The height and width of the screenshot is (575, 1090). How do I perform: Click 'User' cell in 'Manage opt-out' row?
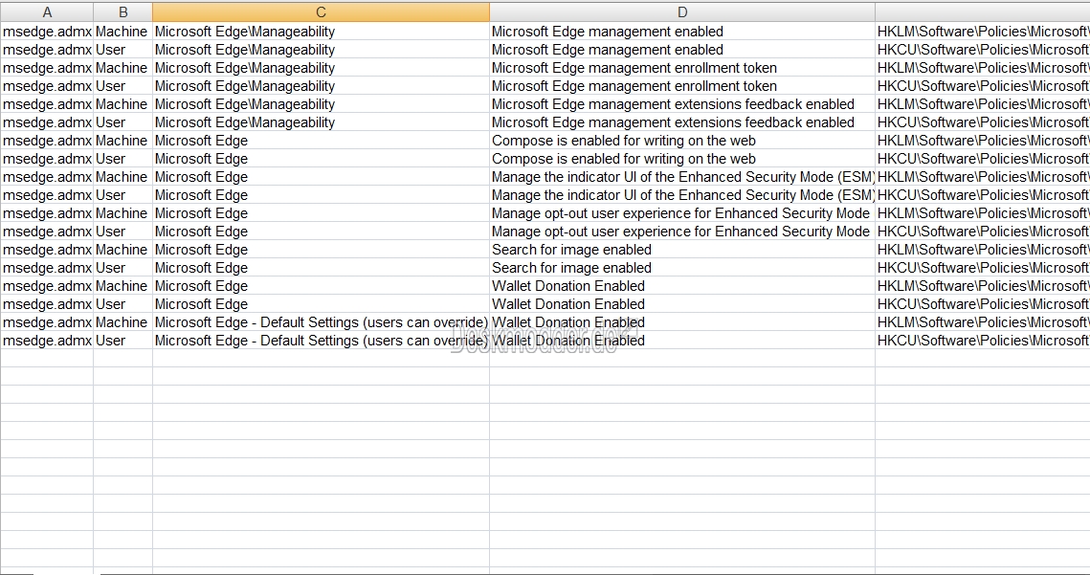[x=123, y=231]
